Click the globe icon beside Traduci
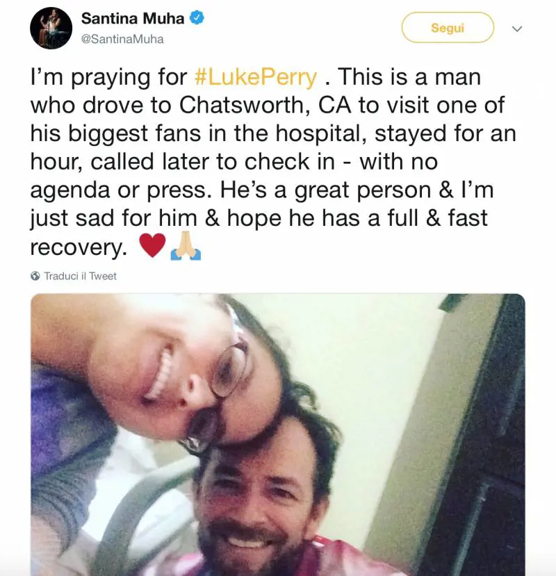This screenshot has height=576, width=556. coord(35,276)
